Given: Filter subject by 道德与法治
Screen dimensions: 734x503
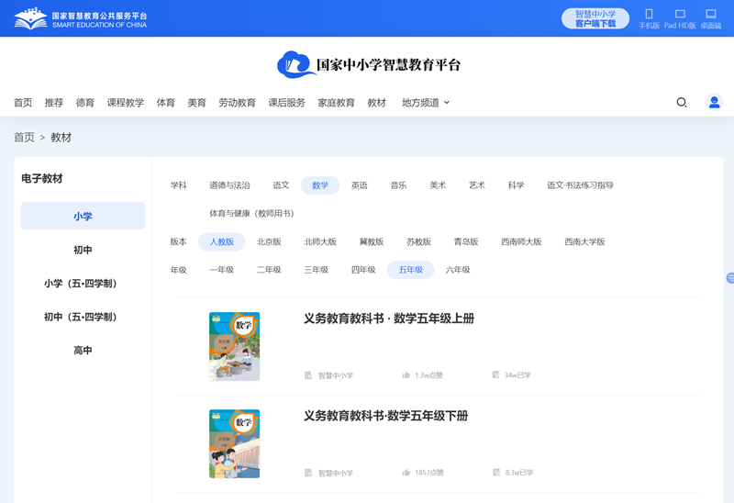Looking at the screenshot, I should (229, 185).
